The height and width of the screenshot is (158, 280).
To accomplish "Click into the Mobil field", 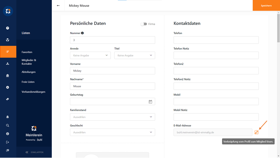I will click(x=216, y=102).
